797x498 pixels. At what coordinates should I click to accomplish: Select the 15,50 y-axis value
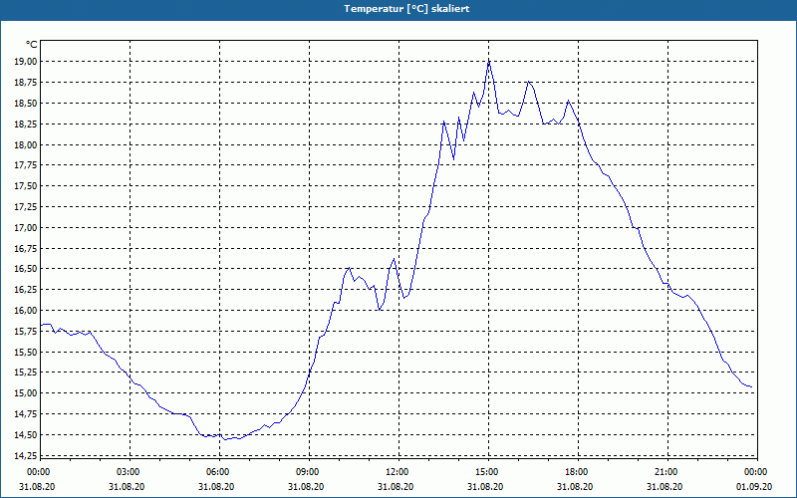tap(28, 353)
